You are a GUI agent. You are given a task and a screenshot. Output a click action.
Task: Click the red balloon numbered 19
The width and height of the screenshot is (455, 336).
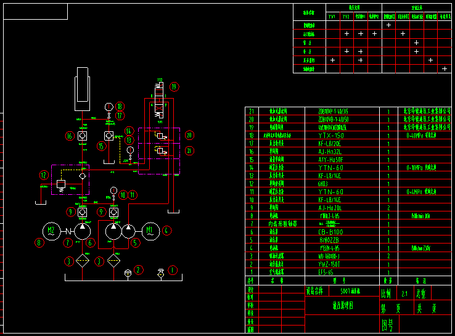tap(174, 87)
